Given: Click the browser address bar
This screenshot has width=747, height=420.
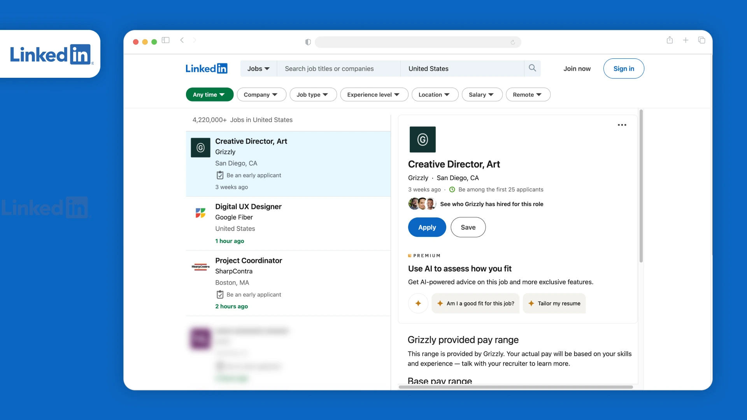Looking at the screenshot, I should coord(418,42).
